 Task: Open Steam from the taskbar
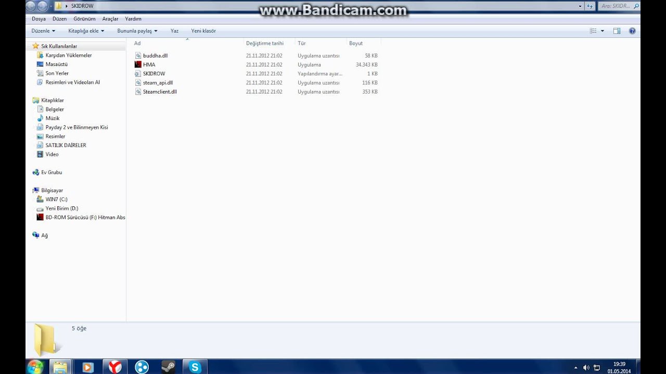click(168, 367)
